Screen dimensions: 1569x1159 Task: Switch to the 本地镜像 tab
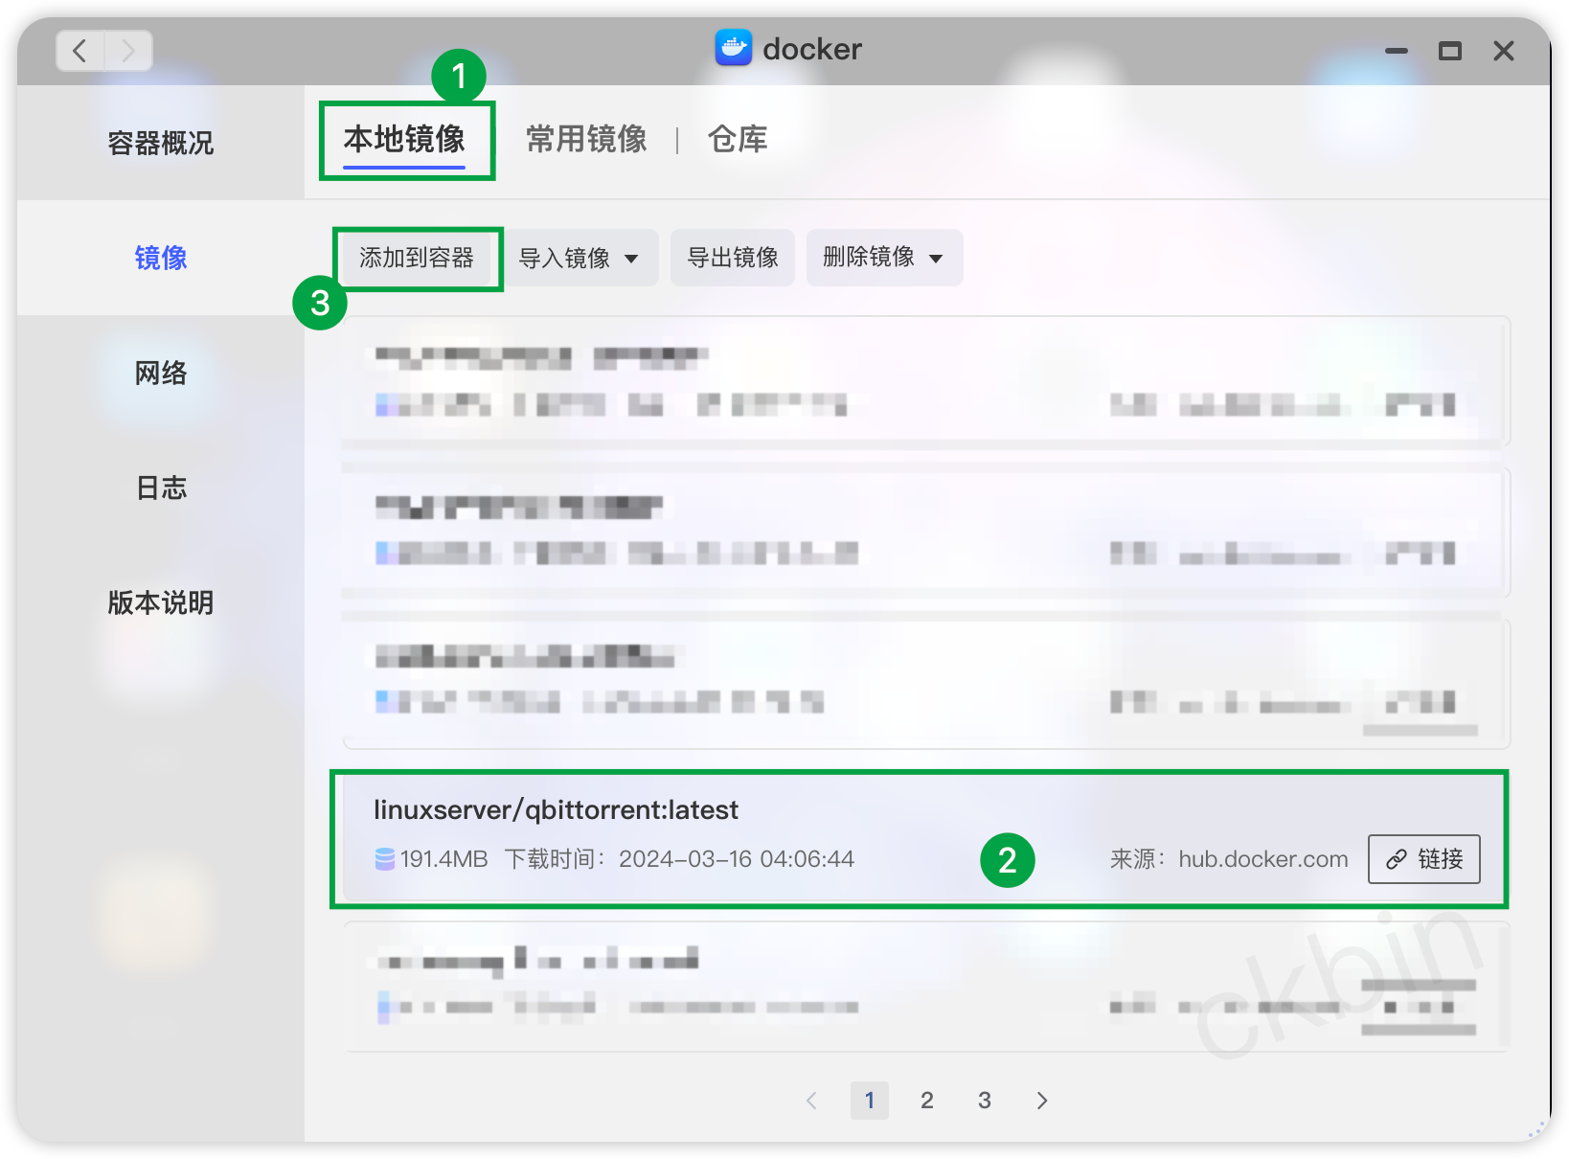click(404, 140)
